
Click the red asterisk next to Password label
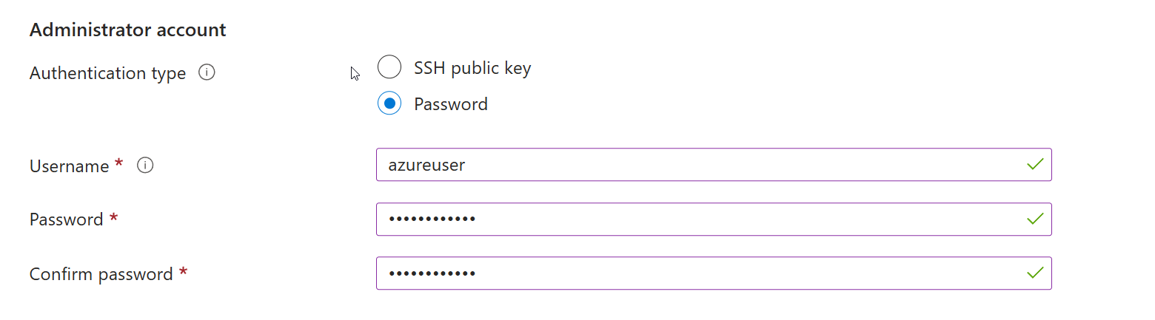[x=113, y=218]
